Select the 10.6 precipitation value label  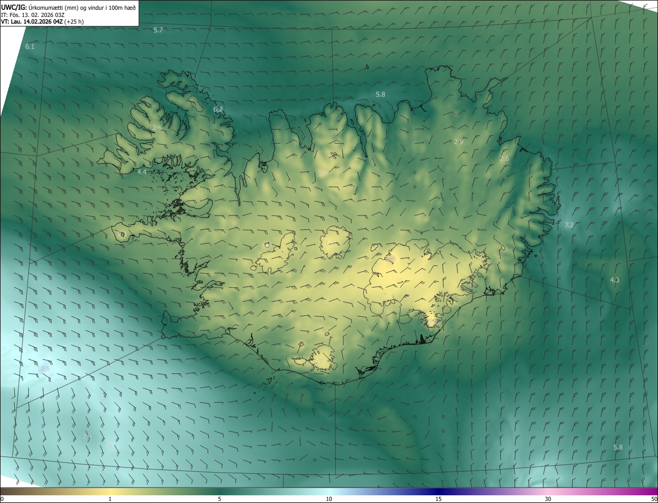43,369
